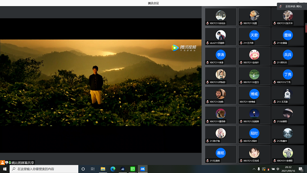Viewport: 307px width, 173px height.
Task: Open Microsoft Edge from taskbar
Action: pyautogui.click(x=113, y=169)
